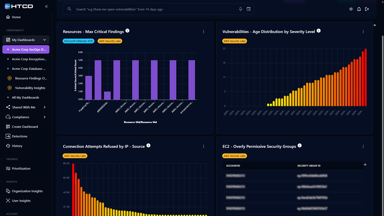Click the History clock icon
Screen dimensions: 384x216
coord(8,146)
